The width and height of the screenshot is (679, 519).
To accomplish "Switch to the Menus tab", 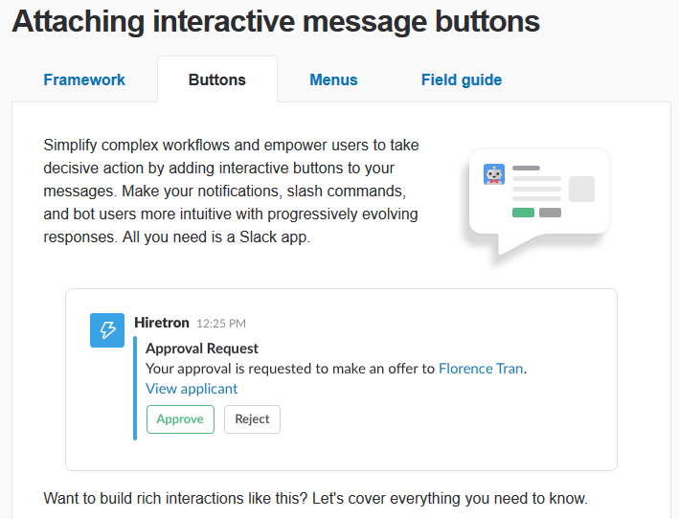I will 333,79.
